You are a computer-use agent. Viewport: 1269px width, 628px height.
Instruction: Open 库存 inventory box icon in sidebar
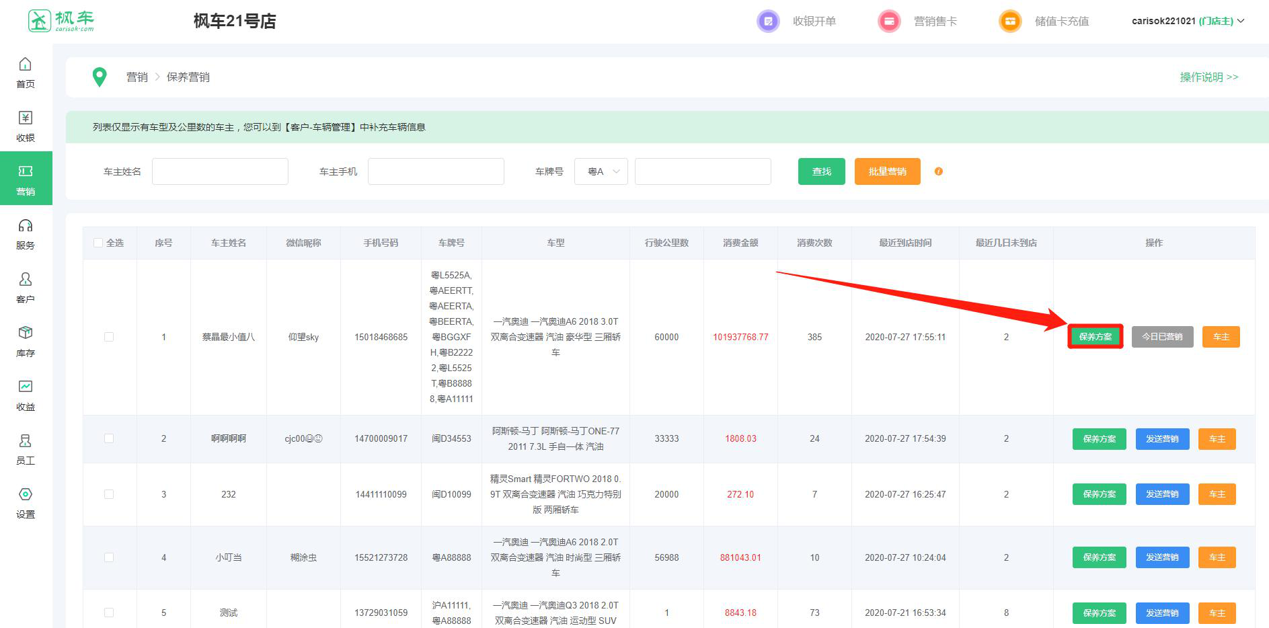26,333
